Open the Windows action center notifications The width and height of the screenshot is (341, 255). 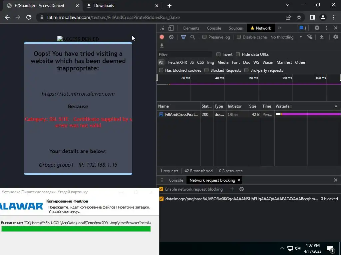[x=330, y=249]
